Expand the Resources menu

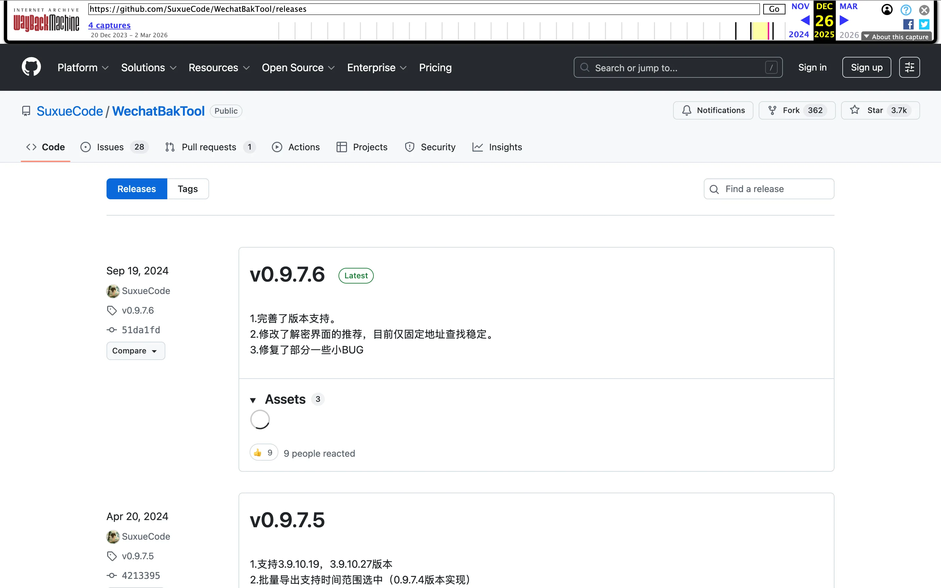219,68
